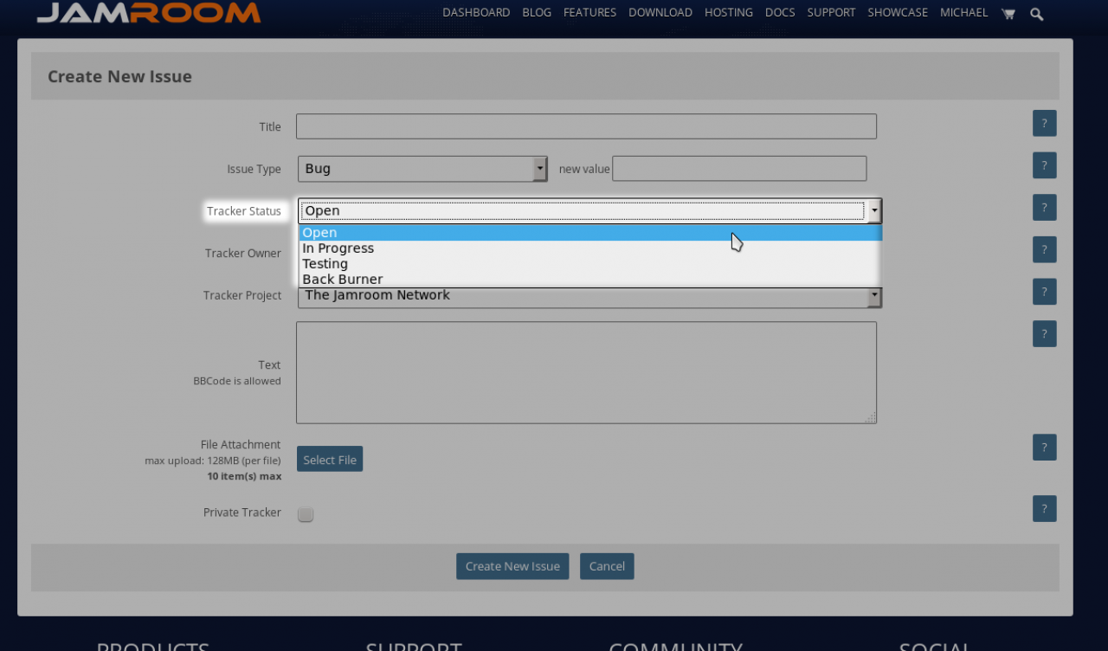Image resolution: width=1108 pixels, height=651 pixels.
Task: Open the shopping cart icon
Action: pyautogui.click(x=1008, y=13)
